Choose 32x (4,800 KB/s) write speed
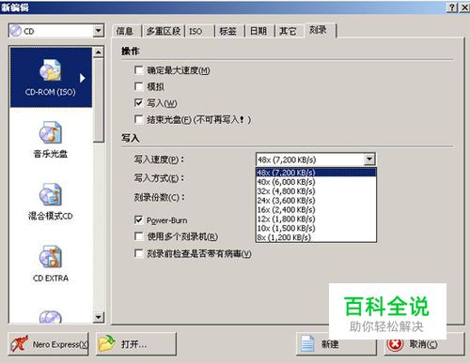Screen dimensions: 470x363 click(x=316, y=191)
